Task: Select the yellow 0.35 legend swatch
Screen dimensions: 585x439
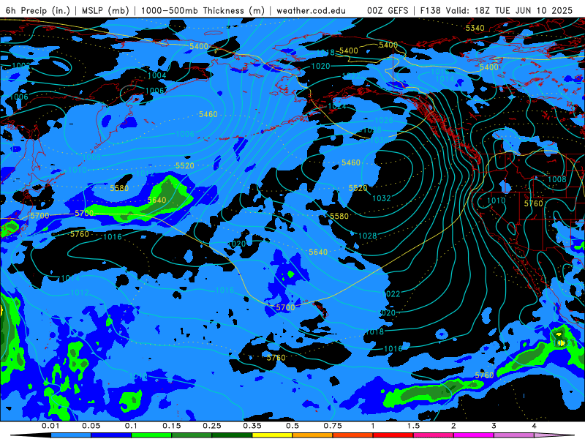Action: point(272,435)
